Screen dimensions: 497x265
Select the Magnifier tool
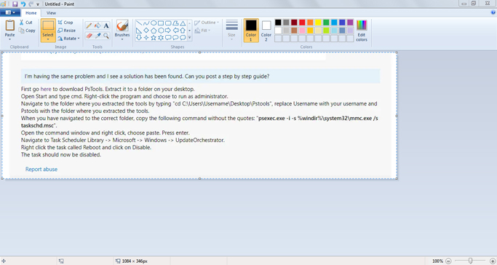(x=106, y=36)
